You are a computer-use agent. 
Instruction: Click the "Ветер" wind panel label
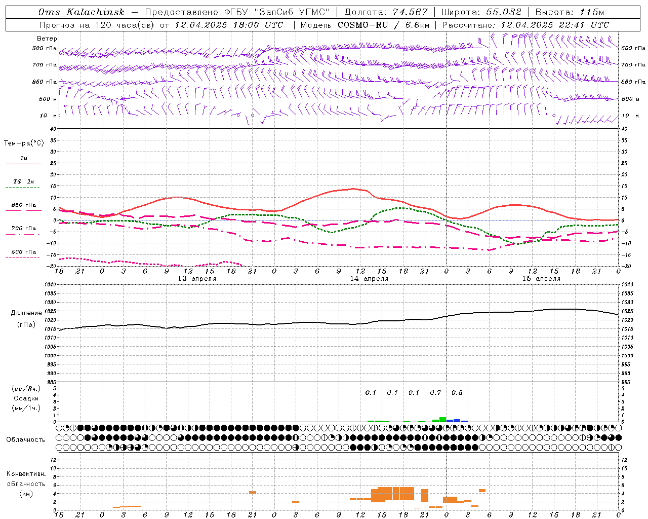[47, 39]
